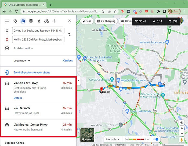Image resolution: width=188 pixels, height=146 pixels.
Task: Select cycling travel mode
Action: coord(46,21)
